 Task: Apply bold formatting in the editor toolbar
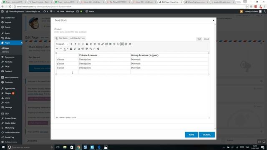point(71,44)
